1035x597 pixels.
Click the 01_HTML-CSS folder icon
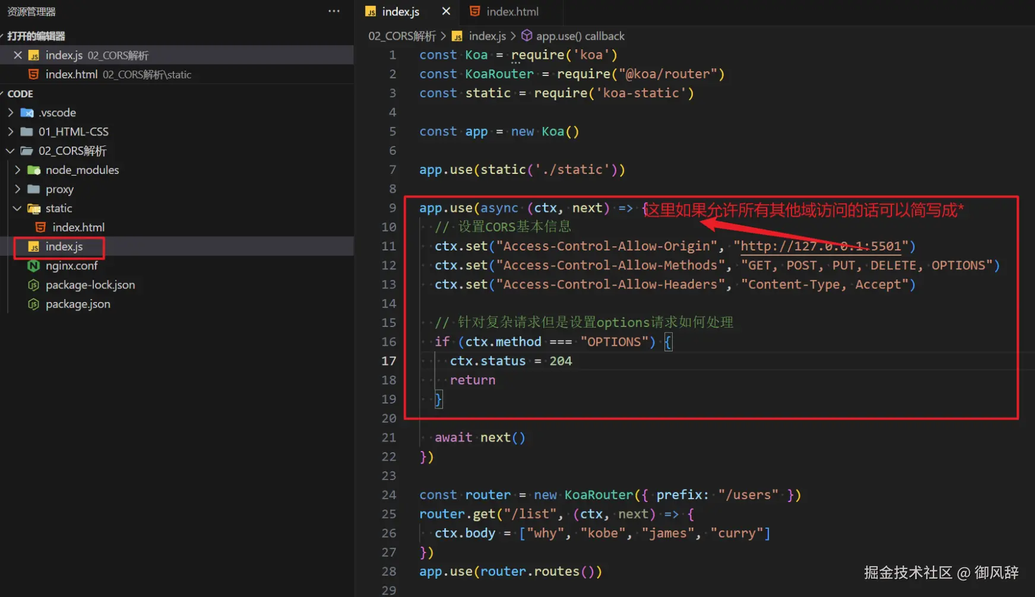[x=27, y=132]
